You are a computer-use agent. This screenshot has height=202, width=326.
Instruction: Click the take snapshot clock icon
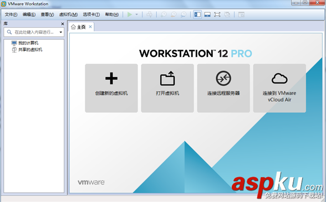click(x=164, y=14)
